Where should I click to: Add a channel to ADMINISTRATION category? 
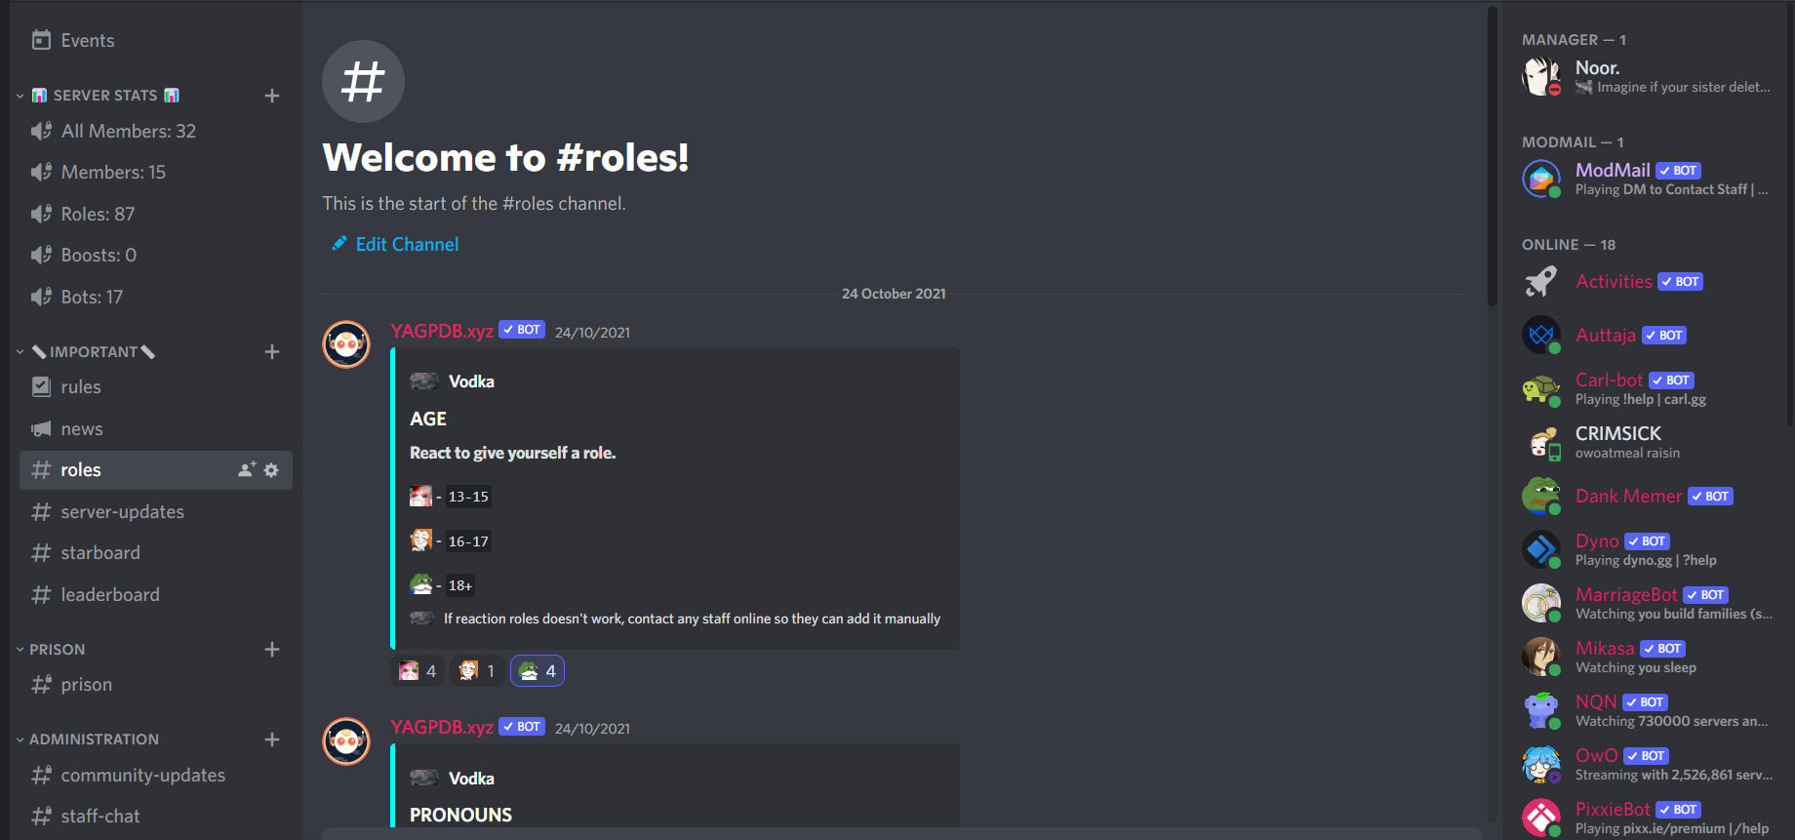[x=272, y=740]
